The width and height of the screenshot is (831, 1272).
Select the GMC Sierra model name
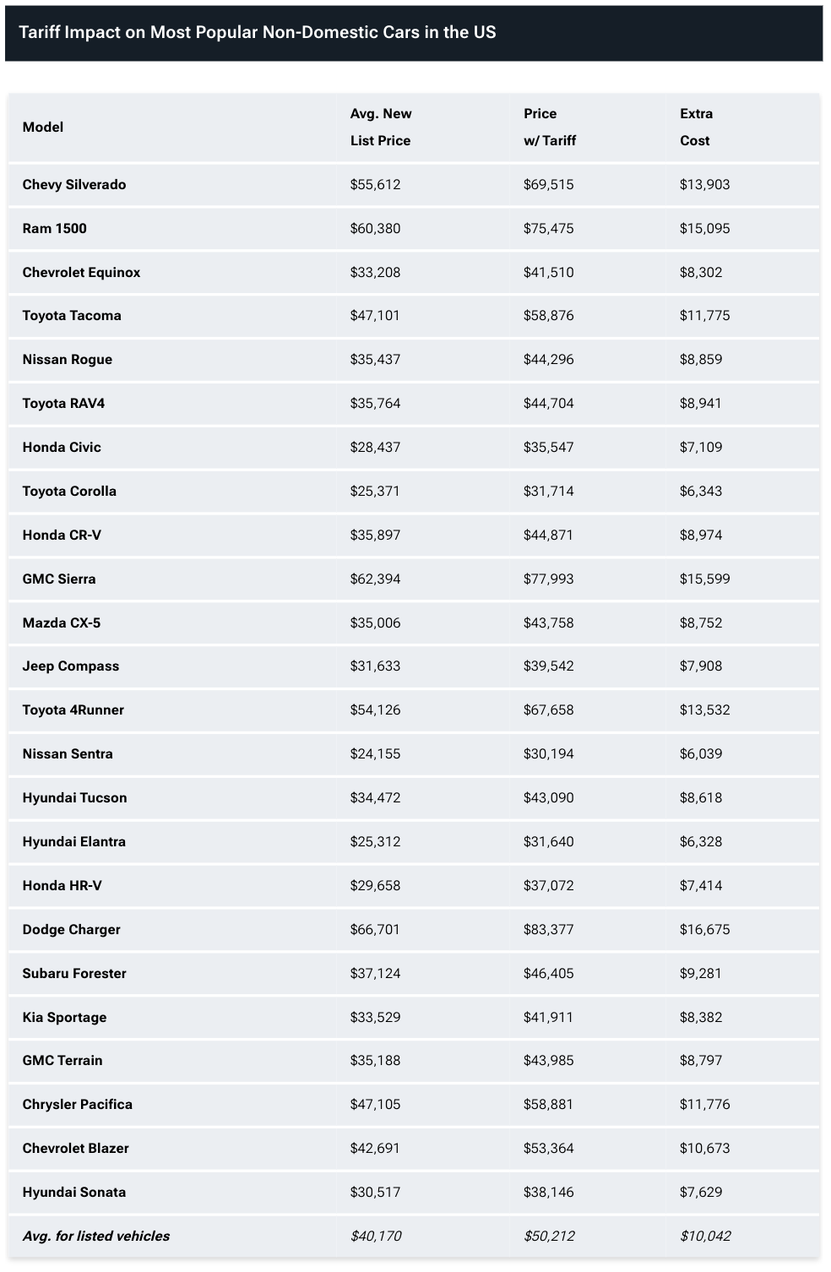click(59, 579)
